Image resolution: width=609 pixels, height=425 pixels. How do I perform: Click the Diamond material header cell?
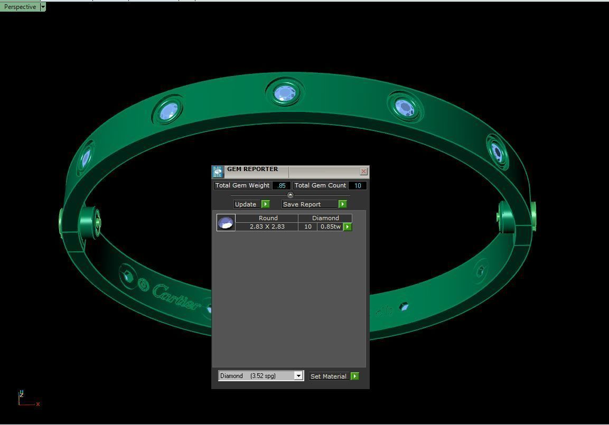[325, 218]
